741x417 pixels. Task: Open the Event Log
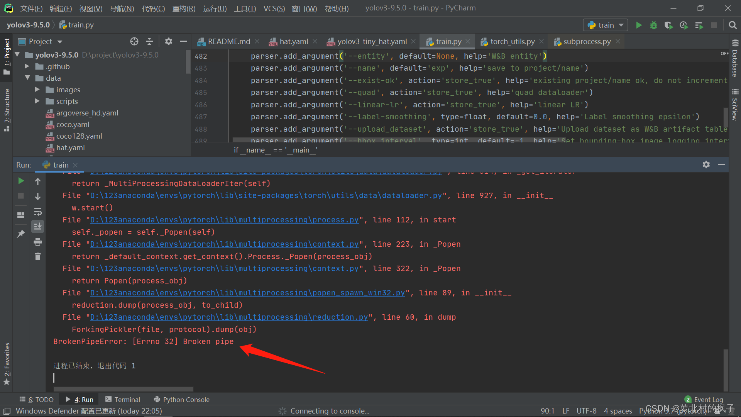(x=704, y=400)
